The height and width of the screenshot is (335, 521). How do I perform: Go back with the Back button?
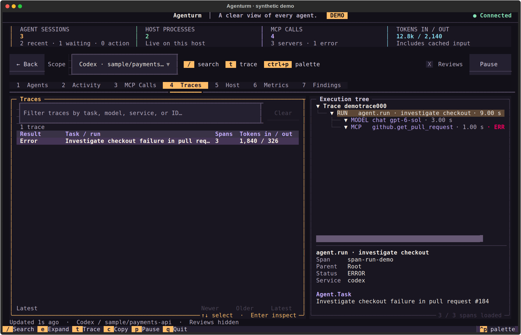(x=27, y=64)
